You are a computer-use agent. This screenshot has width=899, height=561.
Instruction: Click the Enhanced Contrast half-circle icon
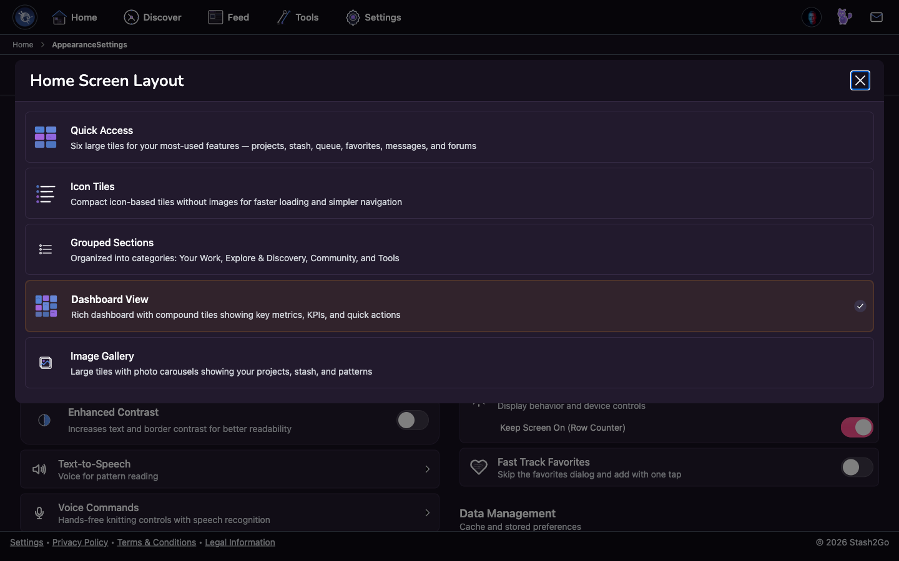[44, 420]
